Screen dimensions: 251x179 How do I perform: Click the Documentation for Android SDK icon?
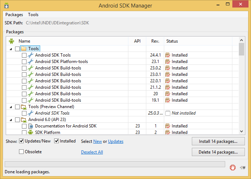(x=30, y=126)
